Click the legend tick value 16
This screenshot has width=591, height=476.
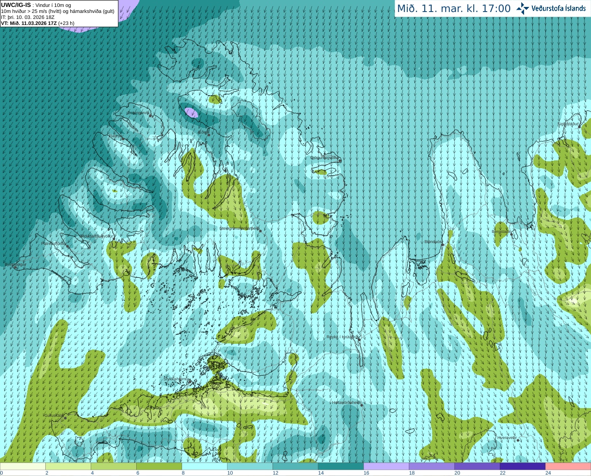click(366, 473)
